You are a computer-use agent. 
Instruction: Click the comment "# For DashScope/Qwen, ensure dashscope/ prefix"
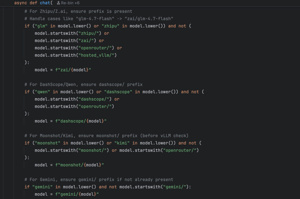83,85
